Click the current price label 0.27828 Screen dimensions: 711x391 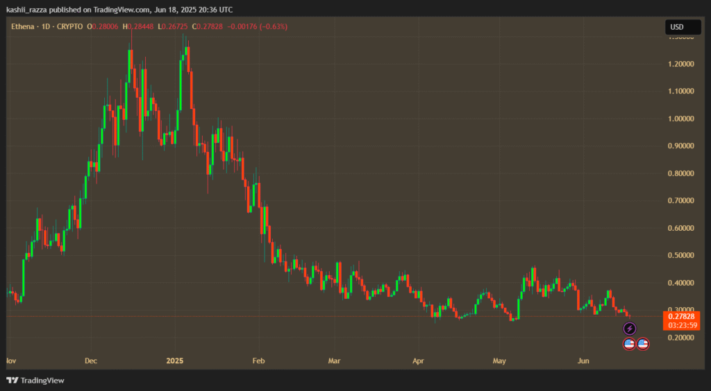pyautogui.click(x=682, y=316)
